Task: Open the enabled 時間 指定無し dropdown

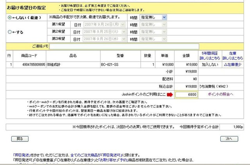Action: point(153,17)
